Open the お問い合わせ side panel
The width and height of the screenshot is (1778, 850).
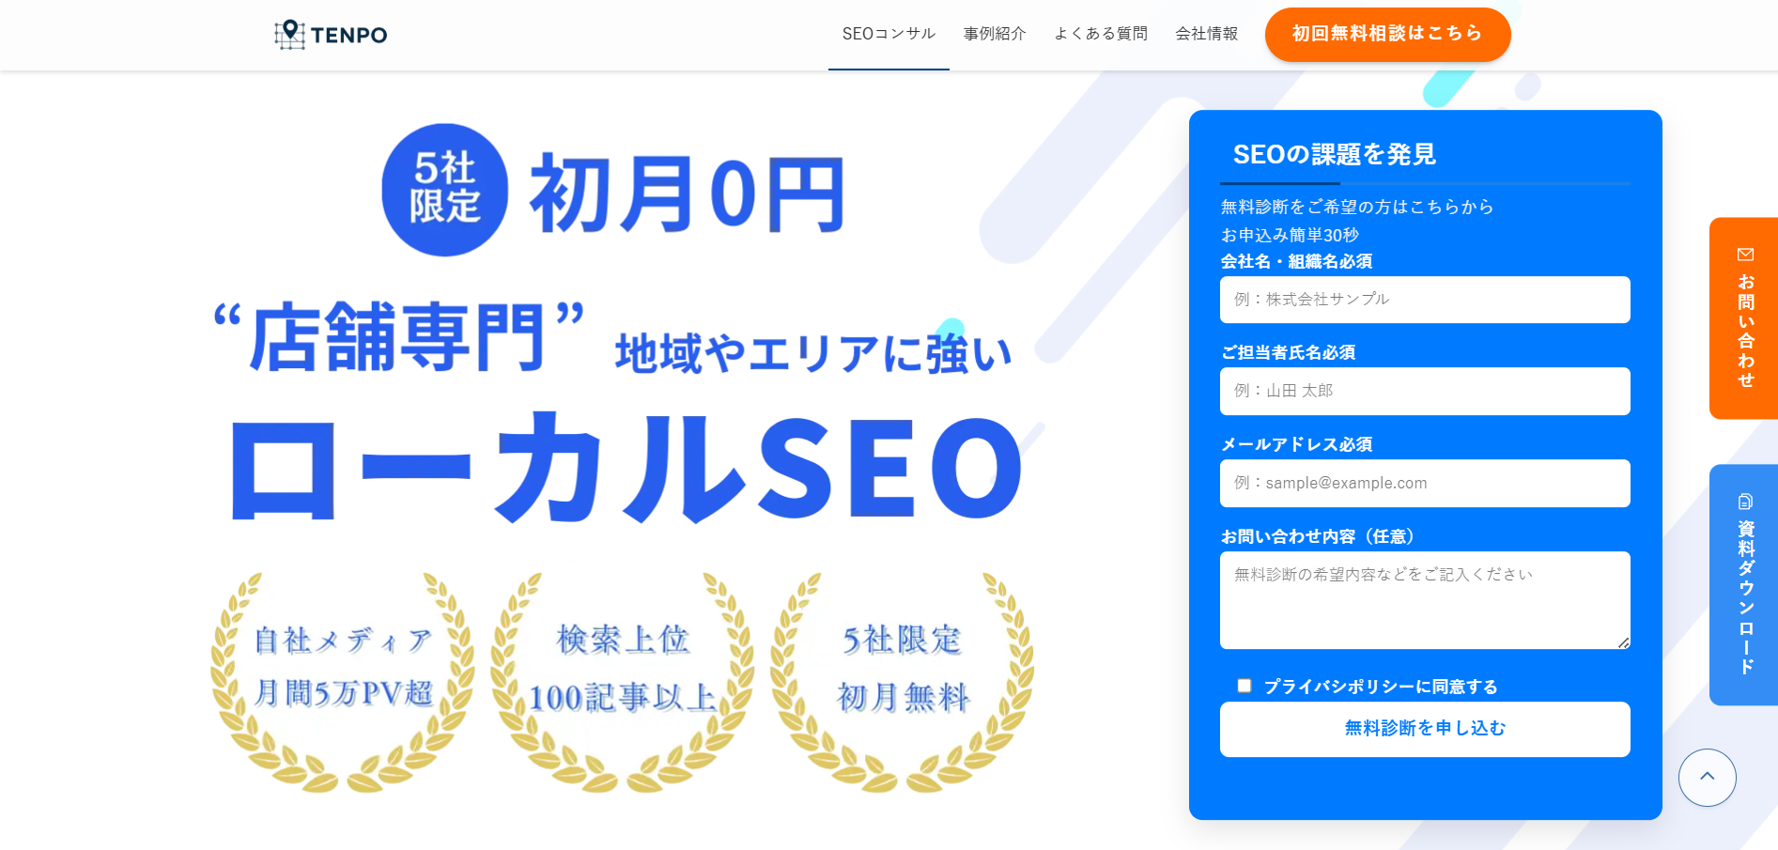1743,319
